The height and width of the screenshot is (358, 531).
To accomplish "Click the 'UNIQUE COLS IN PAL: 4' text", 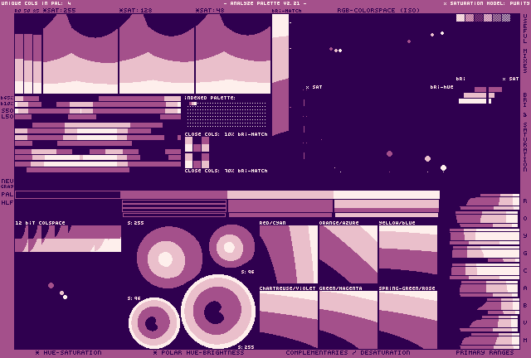I will [x=37, y=3].
